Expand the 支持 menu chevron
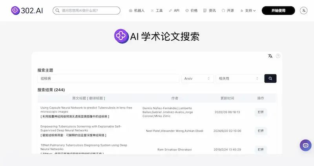This screenshot has height=166, width=314. [x=254, y=11]
